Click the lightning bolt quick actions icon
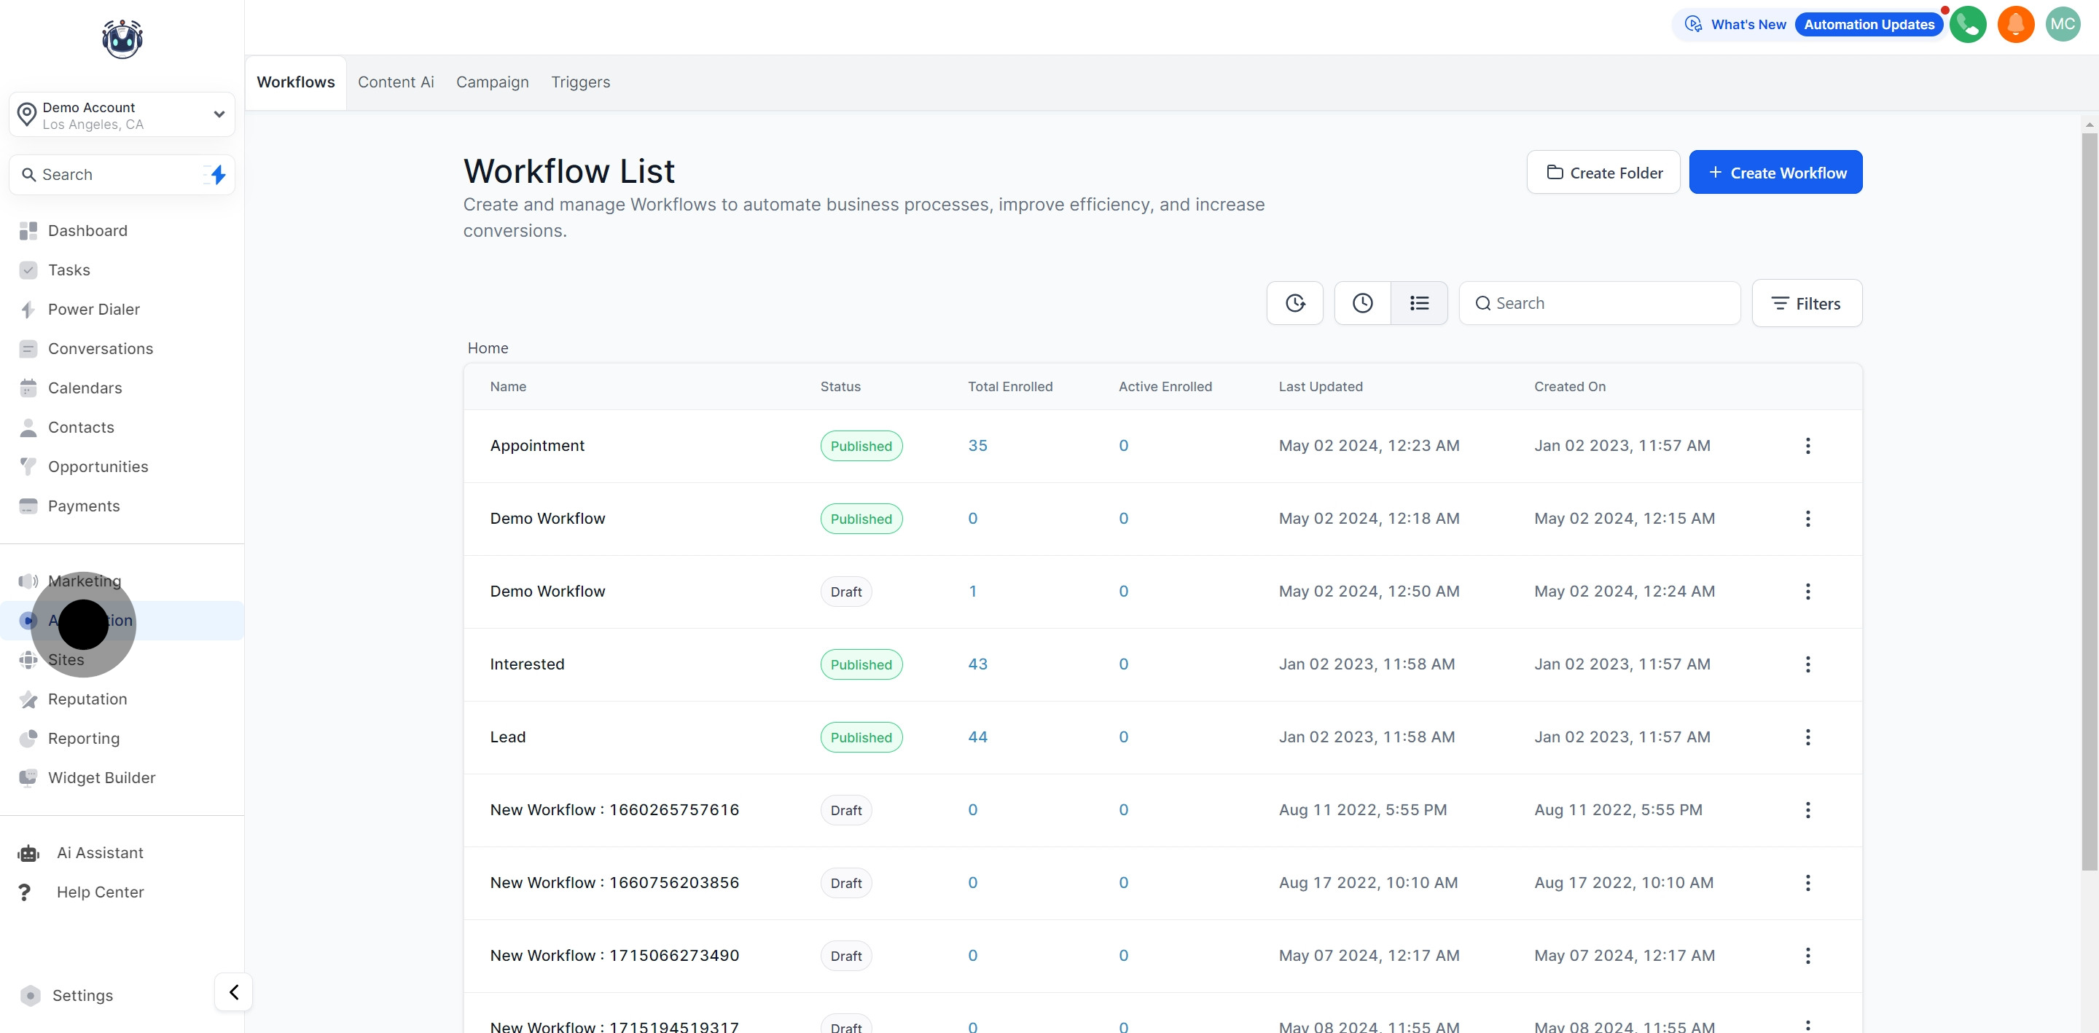This screenshot has width=2099, height=1033. 216,174
